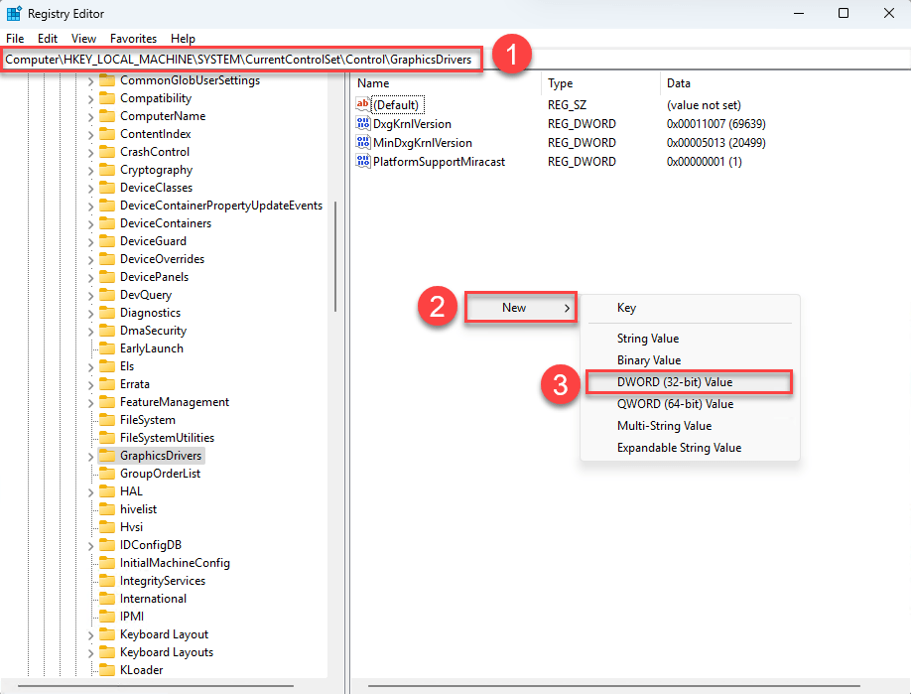Click the PlatformSupportMiracast value icon
Screen dimensions: 911x694
coord(363,162)
